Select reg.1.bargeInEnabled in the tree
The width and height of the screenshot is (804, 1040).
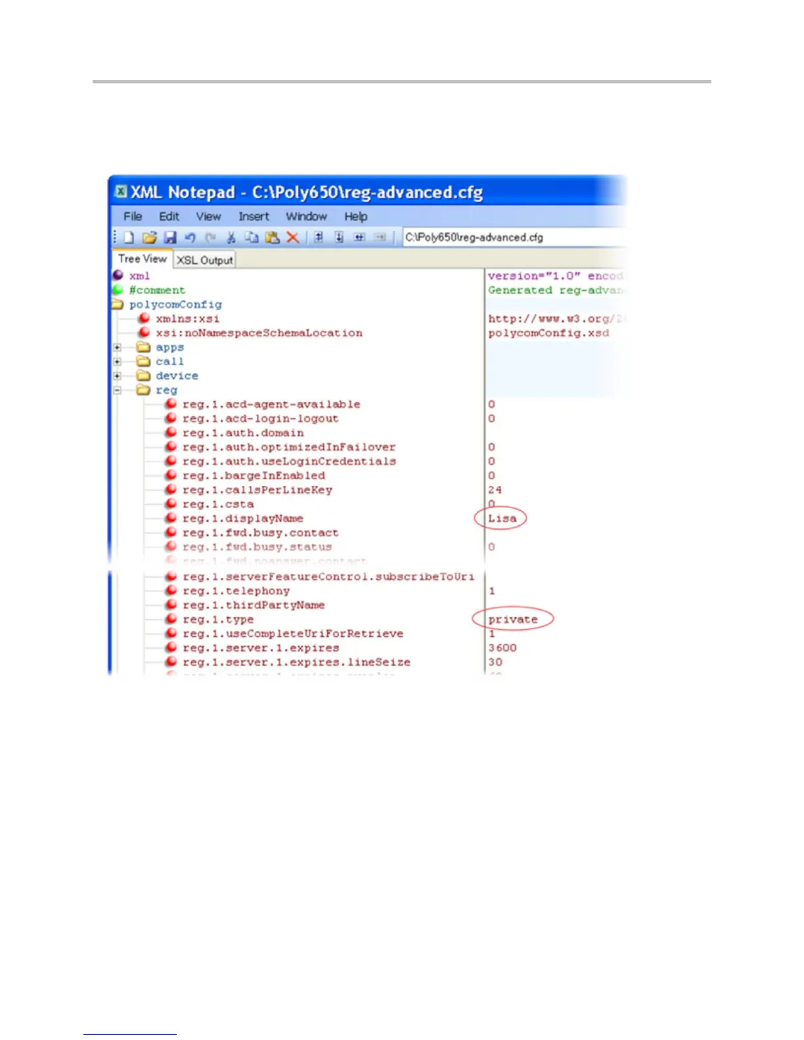(x=254, y=475)
